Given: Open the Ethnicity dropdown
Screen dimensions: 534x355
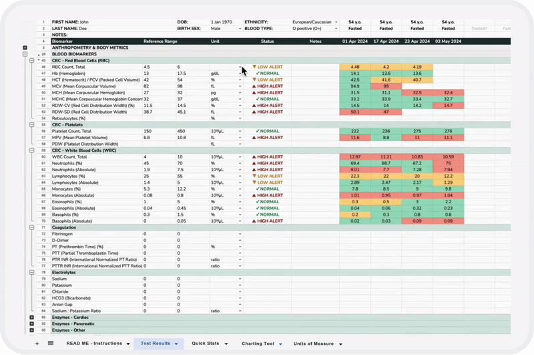Looking at the screenshot, I should pyautogui.click(x=336, y=22).
